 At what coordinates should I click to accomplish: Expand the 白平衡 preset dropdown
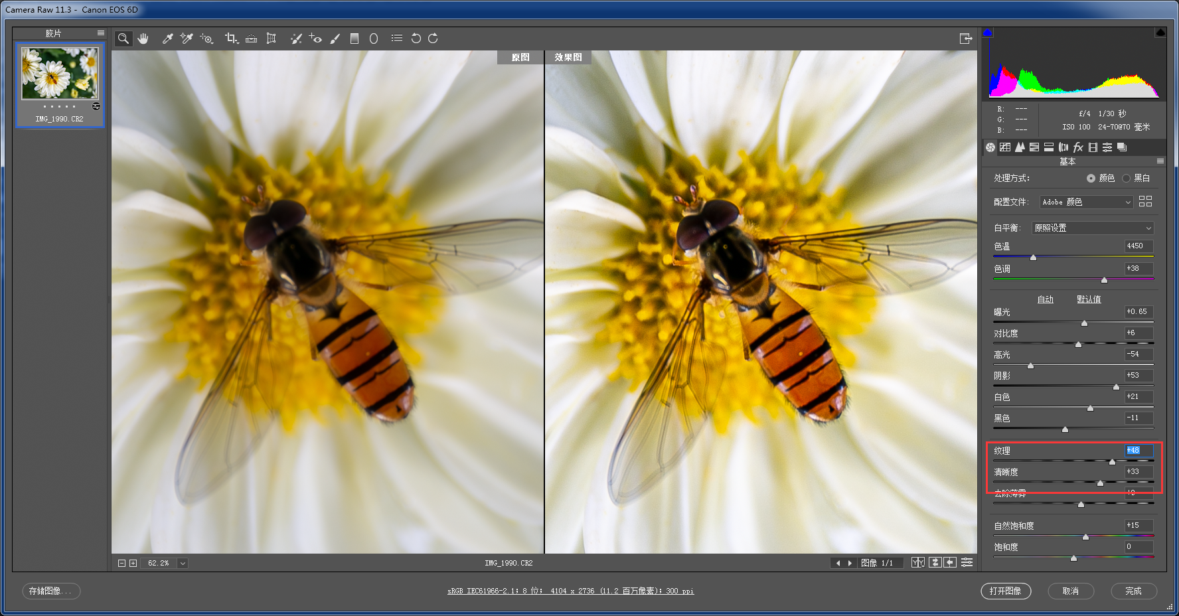[1093, 228]
